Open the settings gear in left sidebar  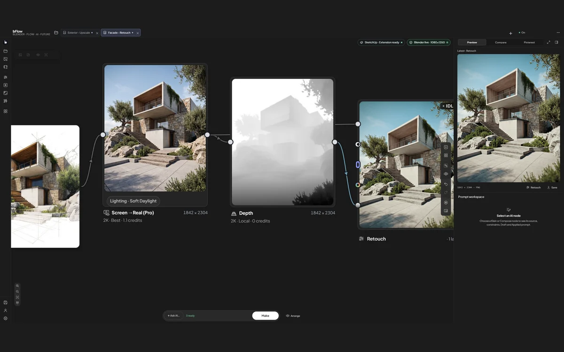tap(6, 318)
